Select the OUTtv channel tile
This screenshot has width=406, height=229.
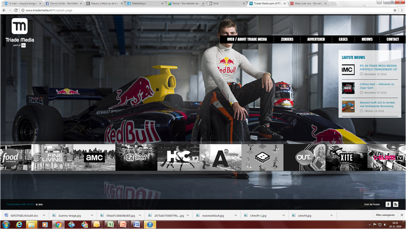coord(304,157)
